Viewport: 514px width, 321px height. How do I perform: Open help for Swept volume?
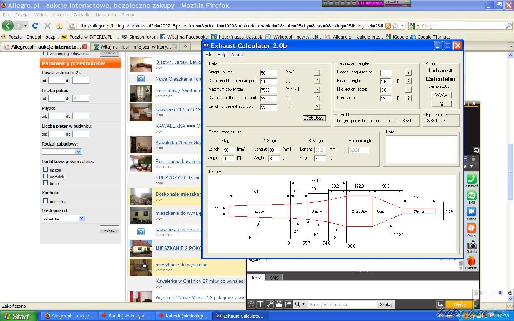coord(317,72)
